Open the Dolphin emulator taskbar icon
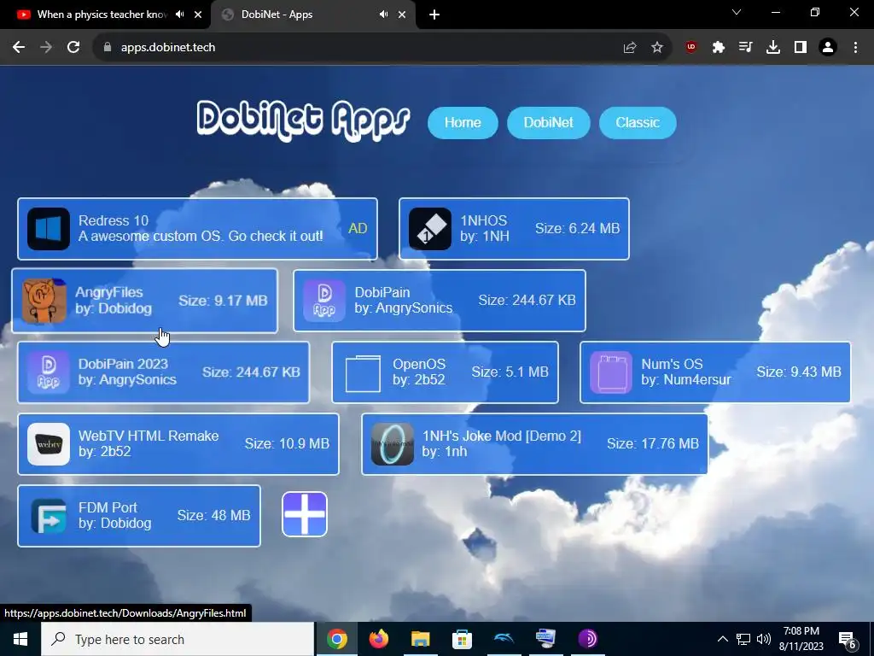 504,639
